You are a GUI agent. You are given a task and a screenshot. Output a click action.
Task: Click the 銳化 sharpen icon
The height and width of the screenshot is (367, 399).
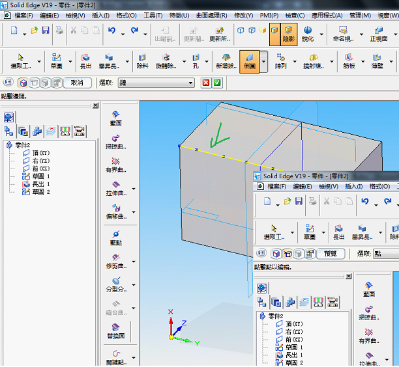pyautogui.click(x=308, y=34)
